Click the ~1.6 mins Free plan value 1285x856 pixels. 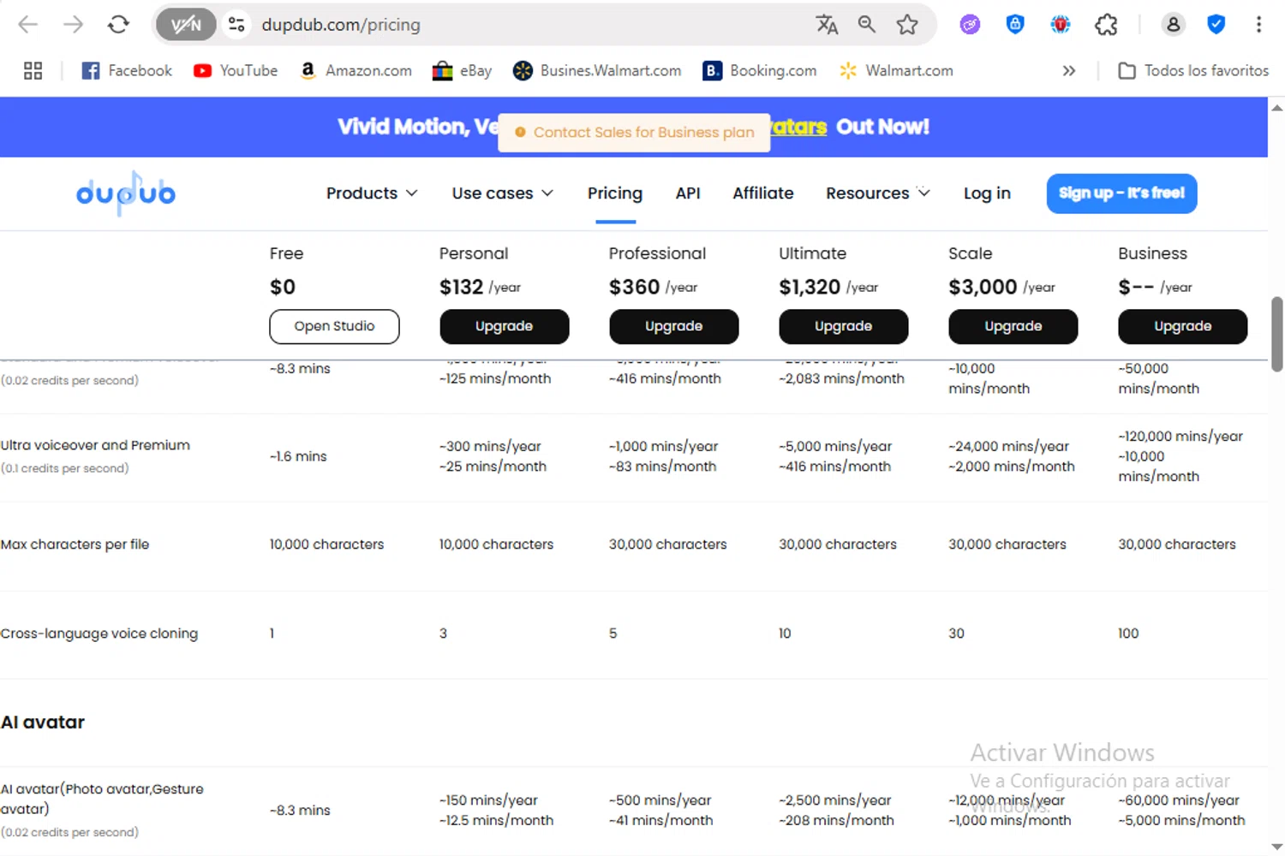[x=298, y=456]
